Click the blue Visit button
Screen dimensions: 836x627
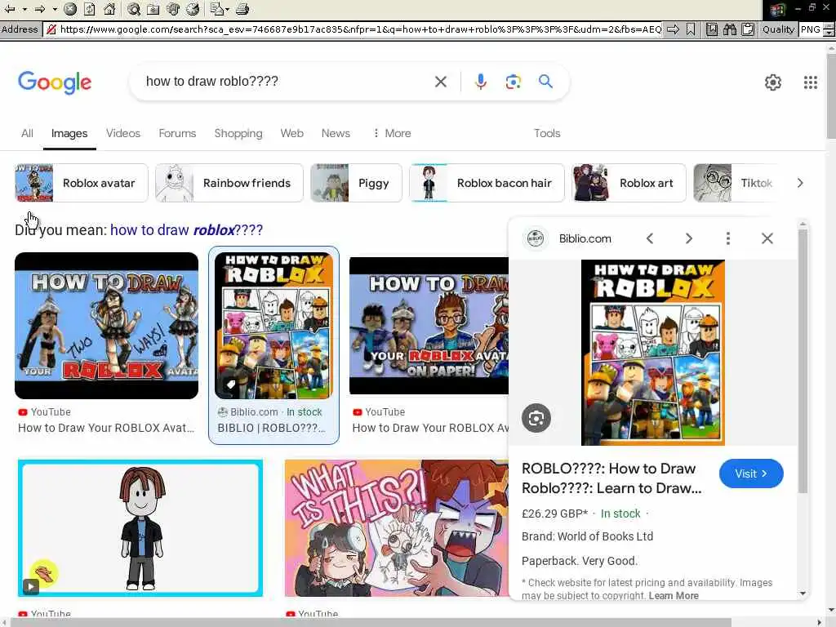coord(751,474)
